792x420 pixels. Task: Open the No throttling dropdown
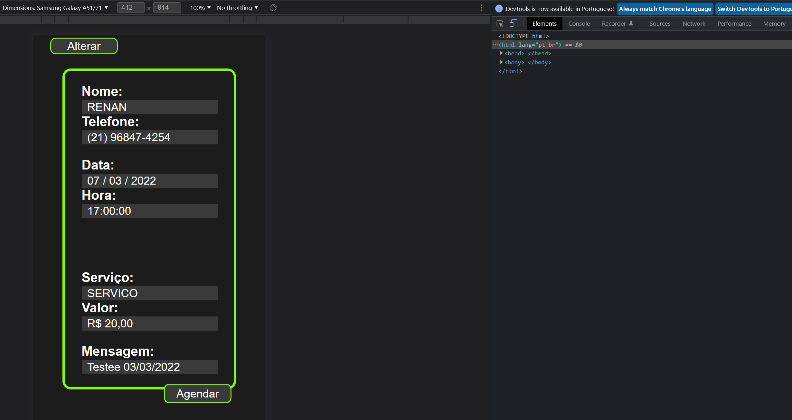237,8
